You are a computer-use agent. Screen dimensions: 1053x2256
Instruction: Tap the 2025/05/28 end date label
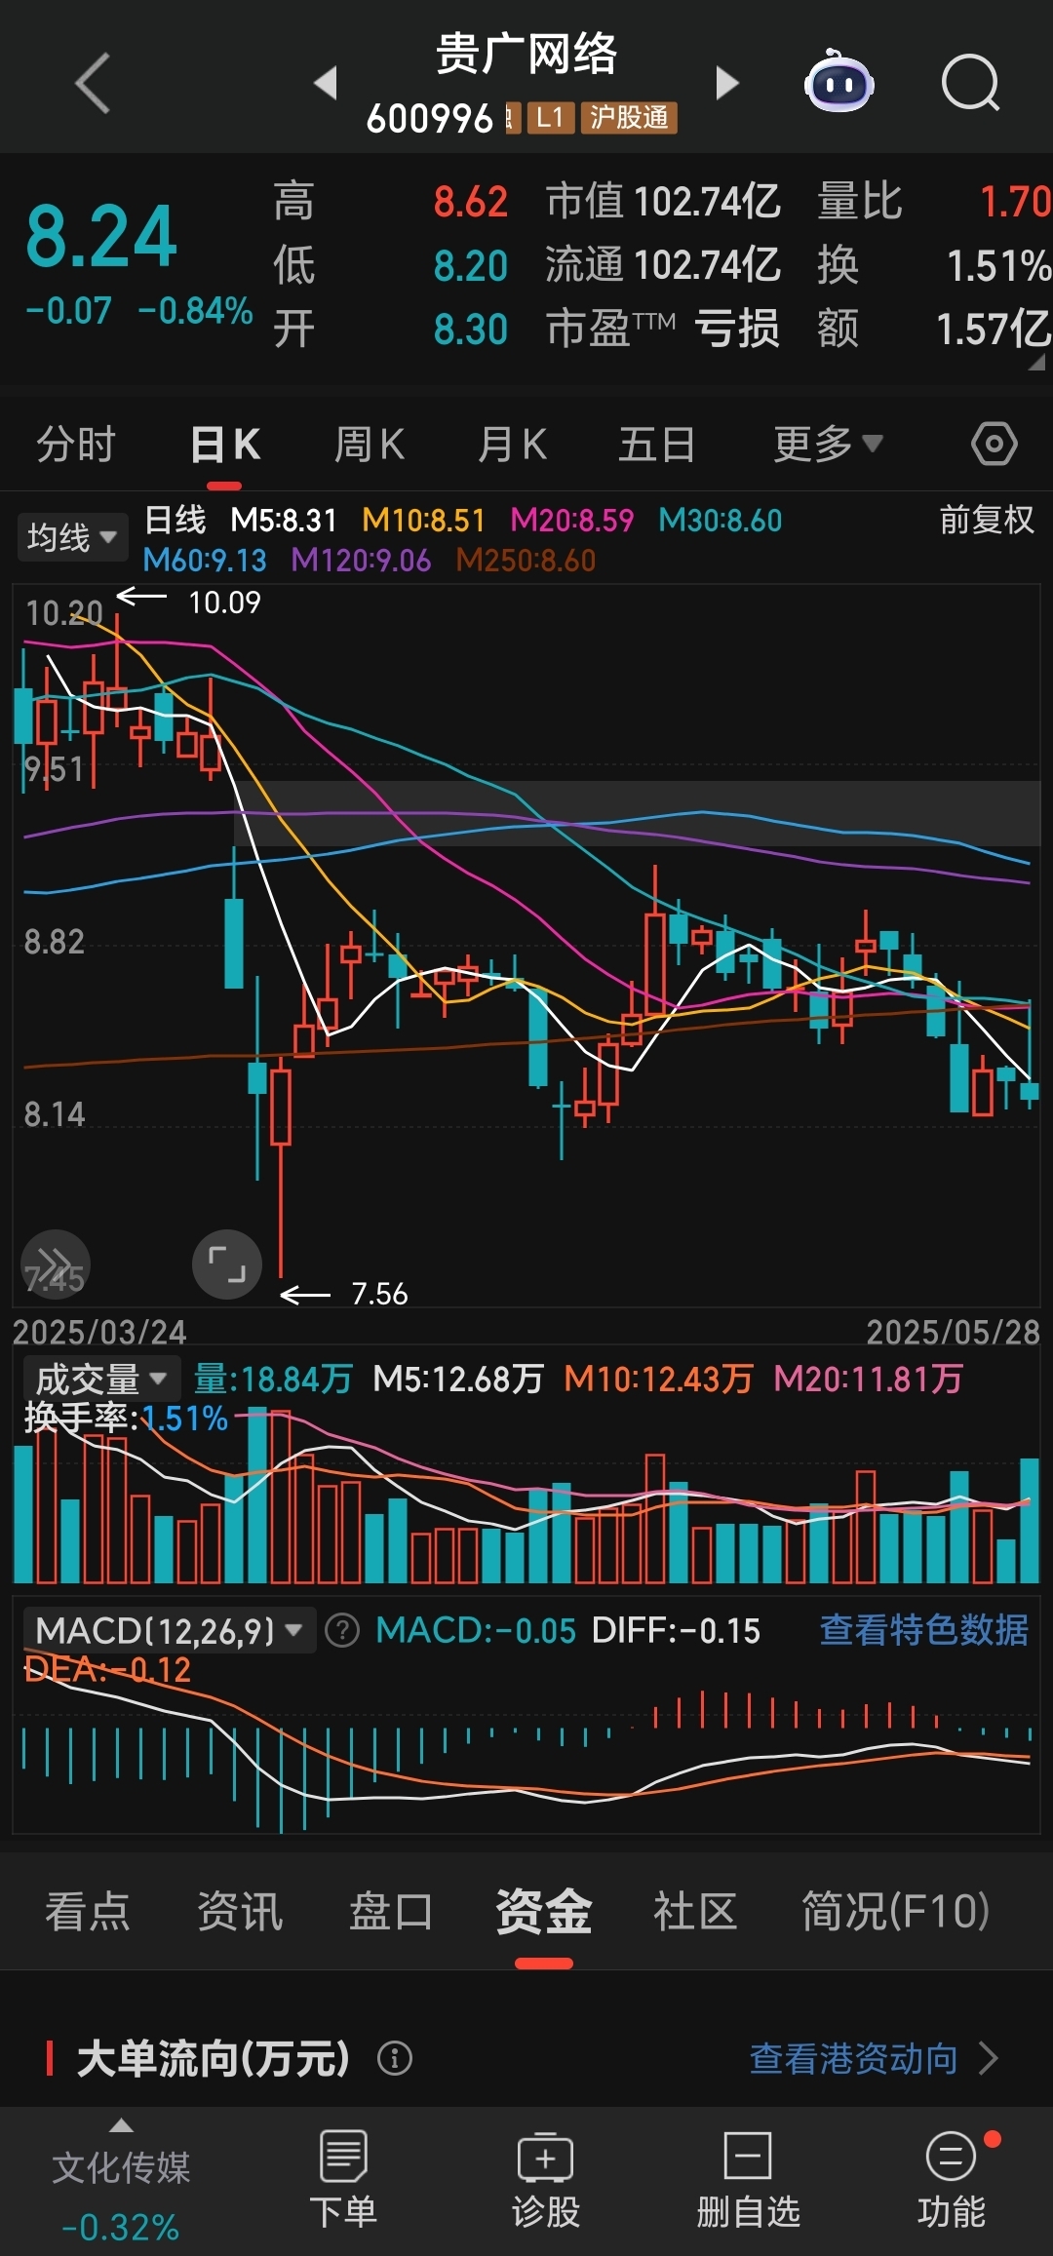coord(953,1332)
